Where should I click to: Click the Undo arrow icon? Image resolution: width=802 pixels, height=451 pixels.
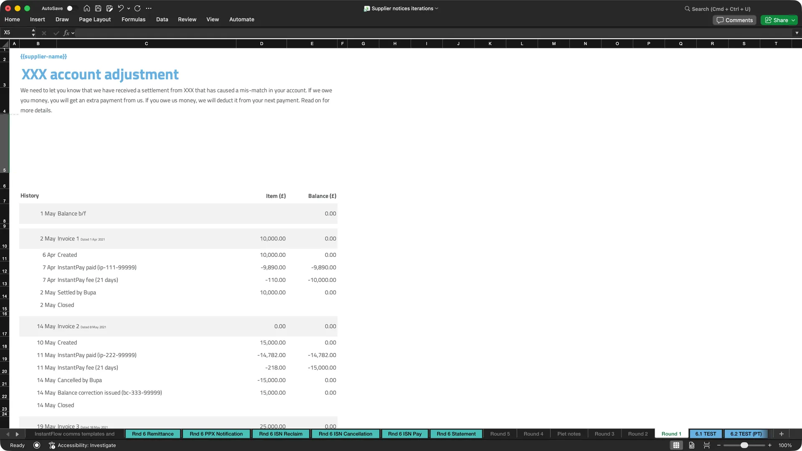coord(121,8)
